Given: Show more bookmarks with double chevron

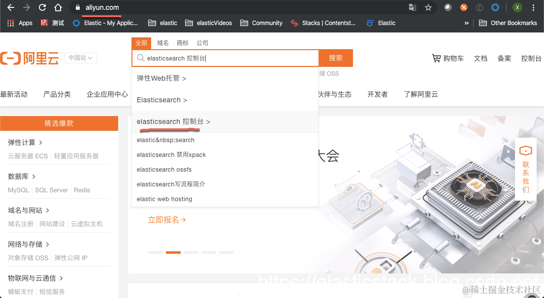Looking at the screenshot, I should (x=467, y=23).
